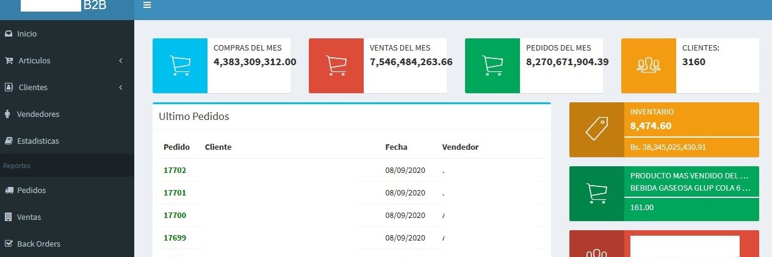Click the Fecha column header
This screenshot has height=257, width=772.
396,147
